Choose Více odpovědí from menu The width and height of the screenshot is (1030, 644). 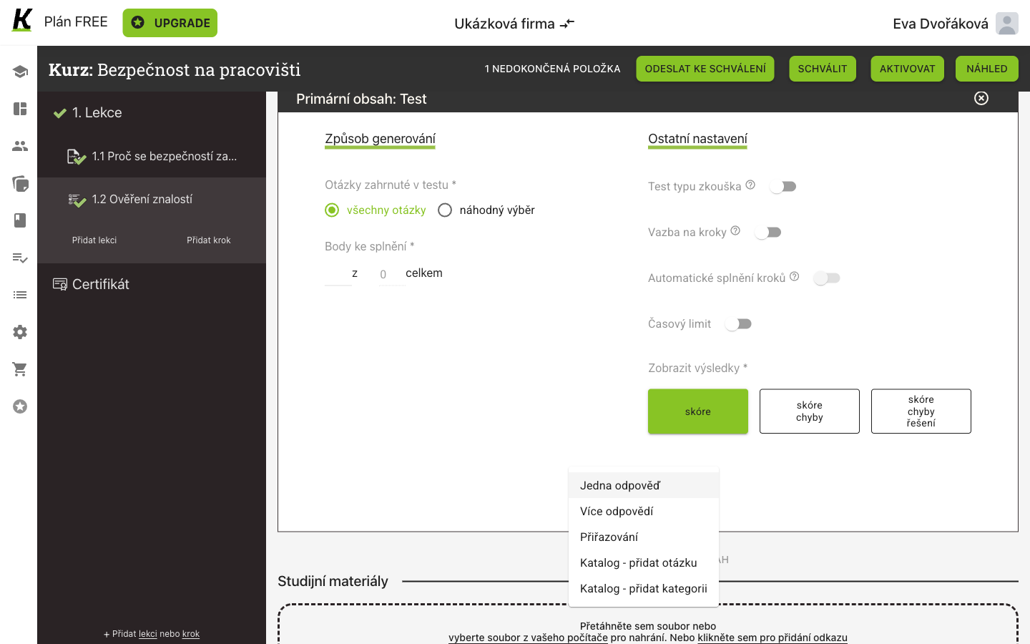coord(644,511)
